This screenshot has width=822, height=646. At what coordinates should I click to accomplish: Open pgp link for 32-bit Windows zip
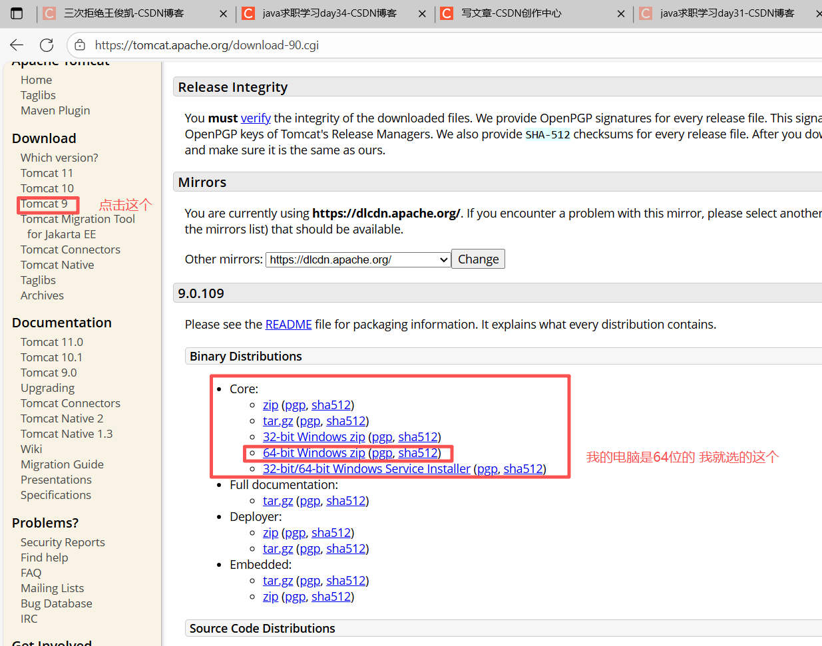click(382, 436)
